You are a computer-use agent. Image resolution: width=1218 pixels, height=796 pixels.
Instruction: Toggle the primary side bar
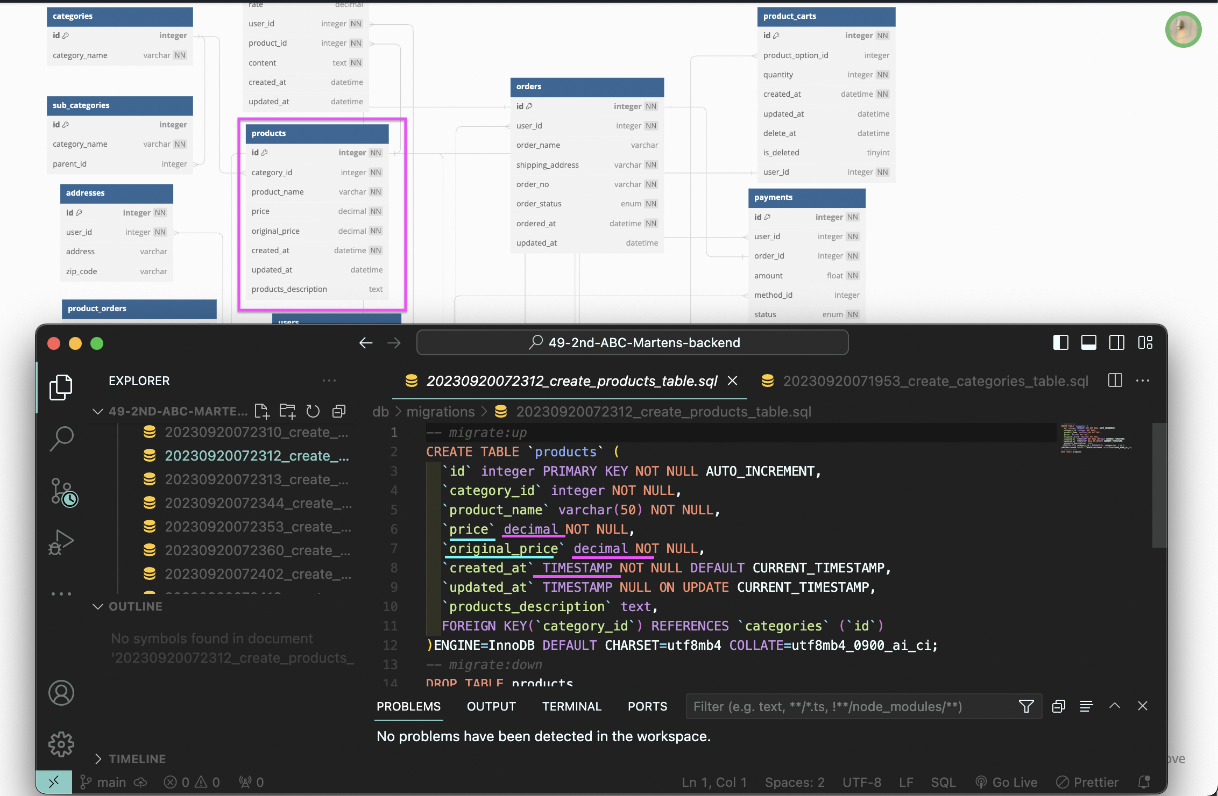[1060, 342]
